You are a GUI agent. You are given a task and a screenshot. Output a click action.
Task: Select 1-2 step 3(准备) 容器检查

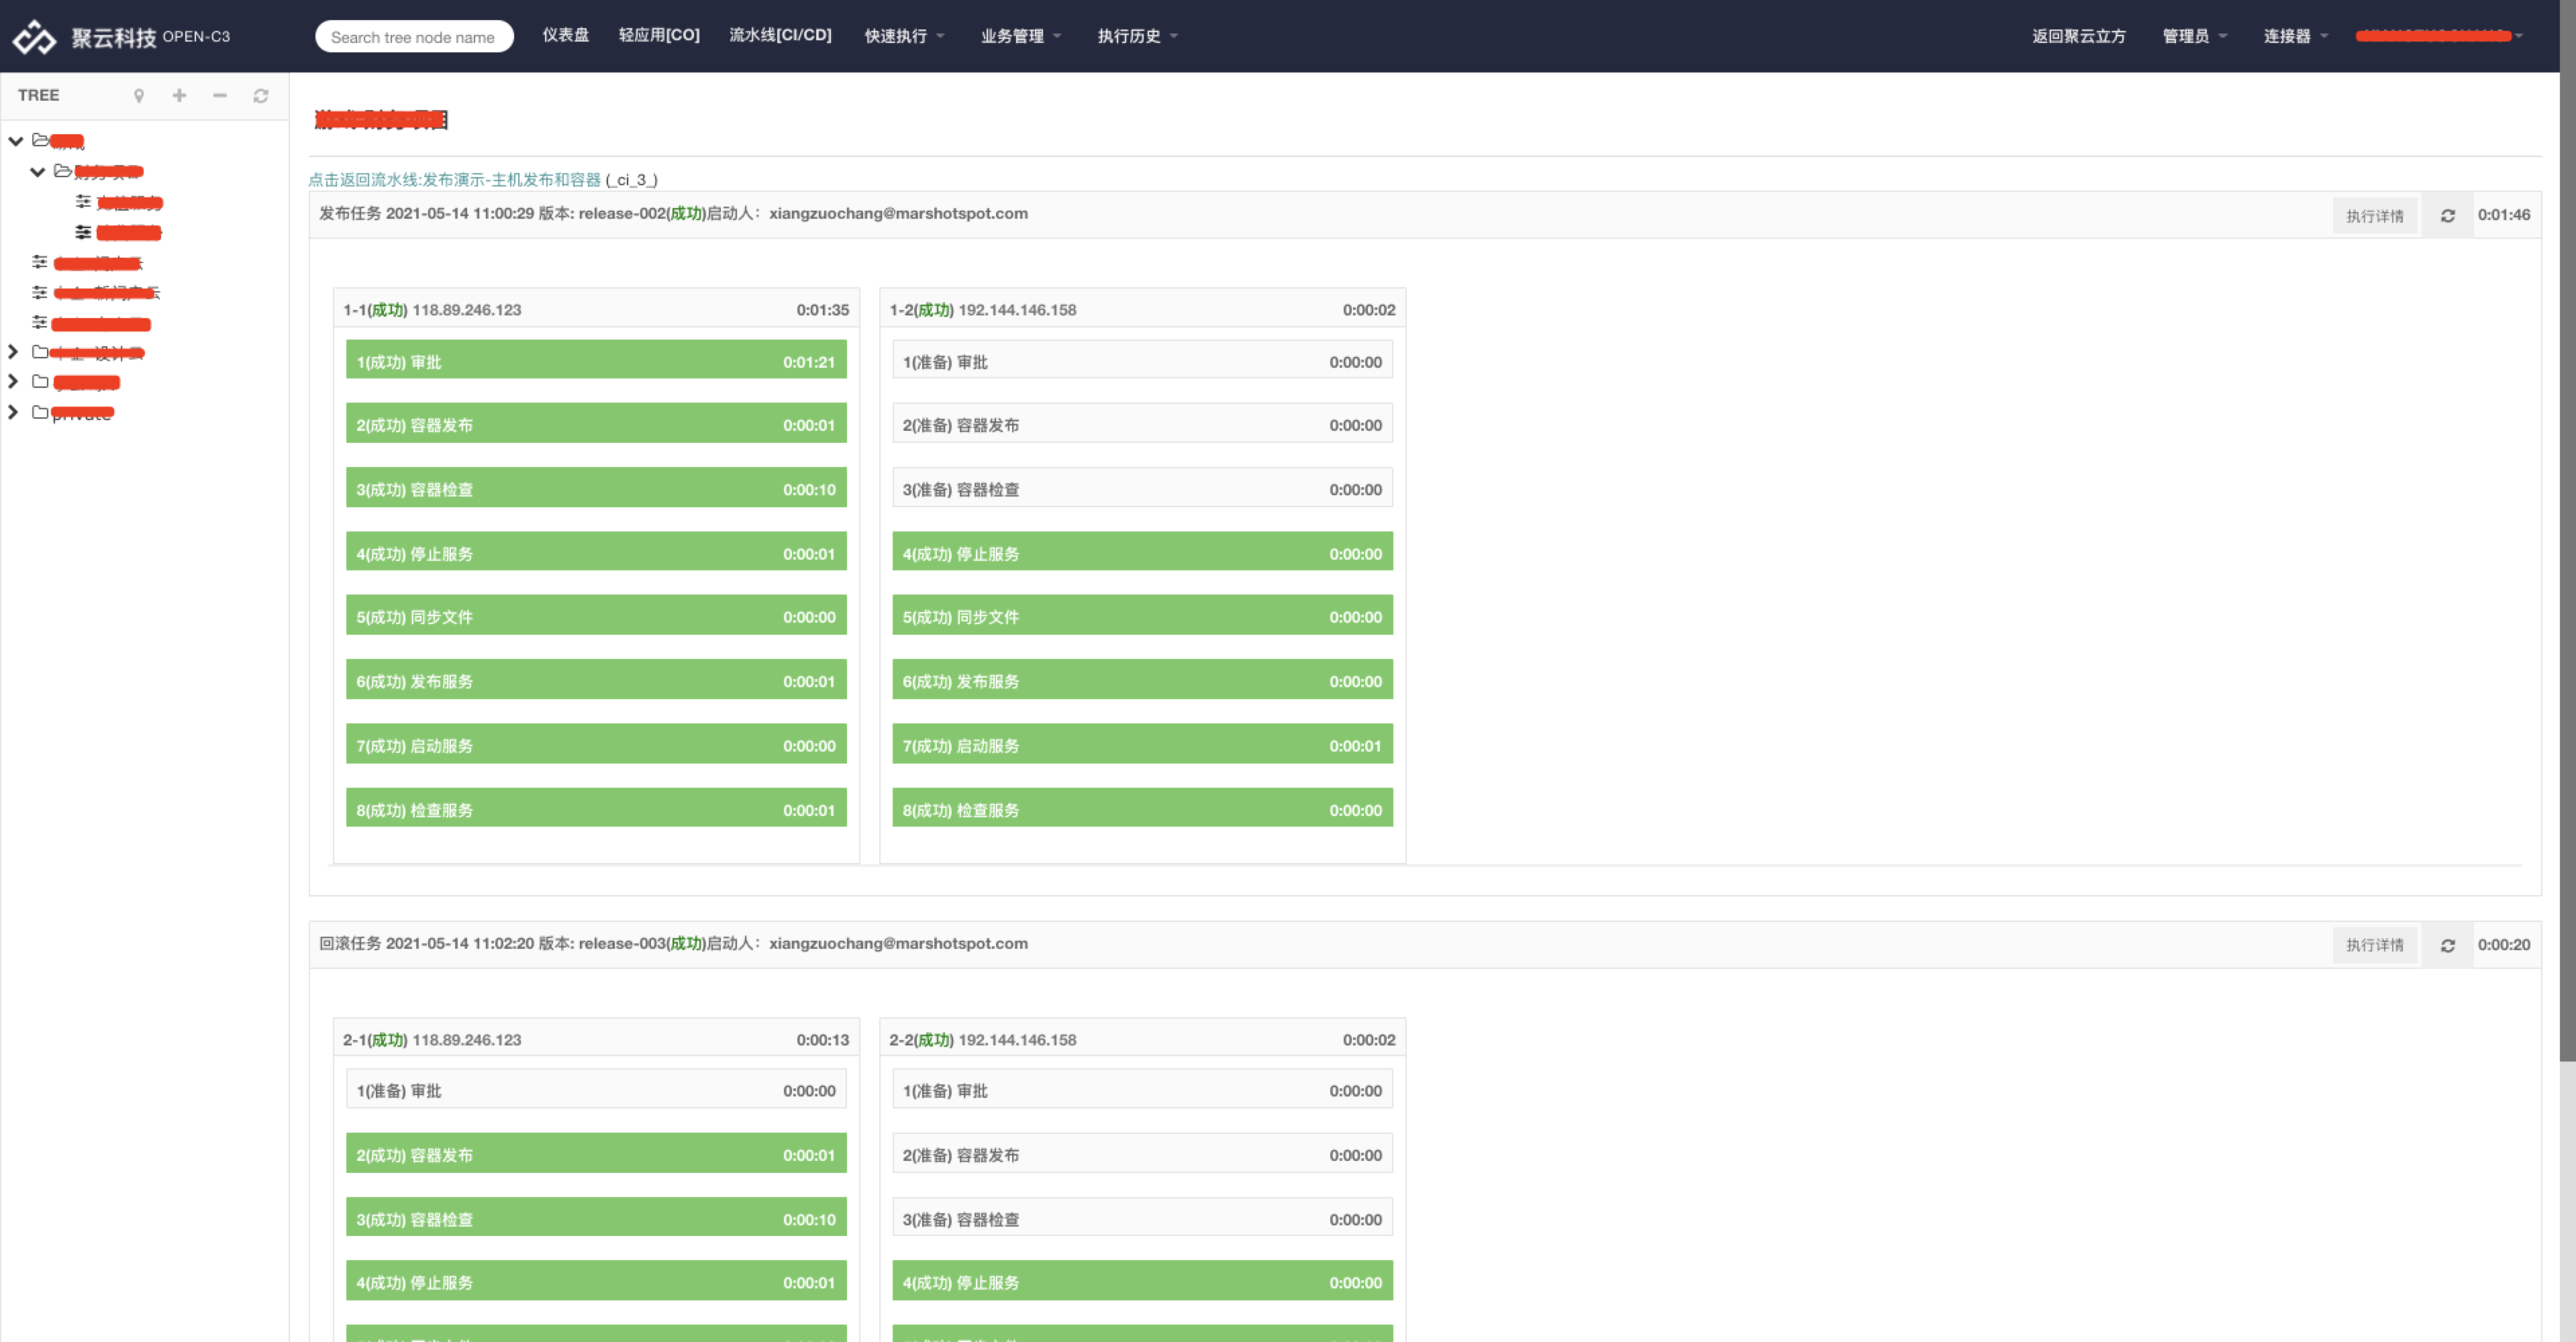tap(1142, 488)
